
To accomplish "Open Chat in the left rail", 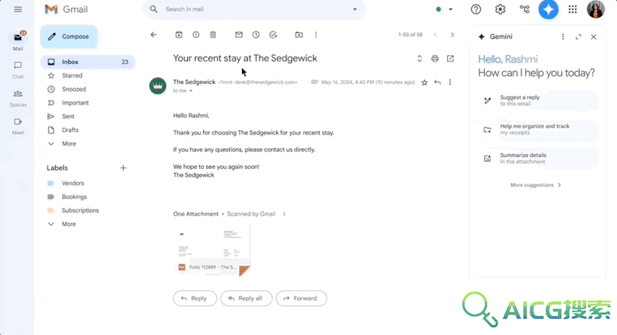I will 18,70.
